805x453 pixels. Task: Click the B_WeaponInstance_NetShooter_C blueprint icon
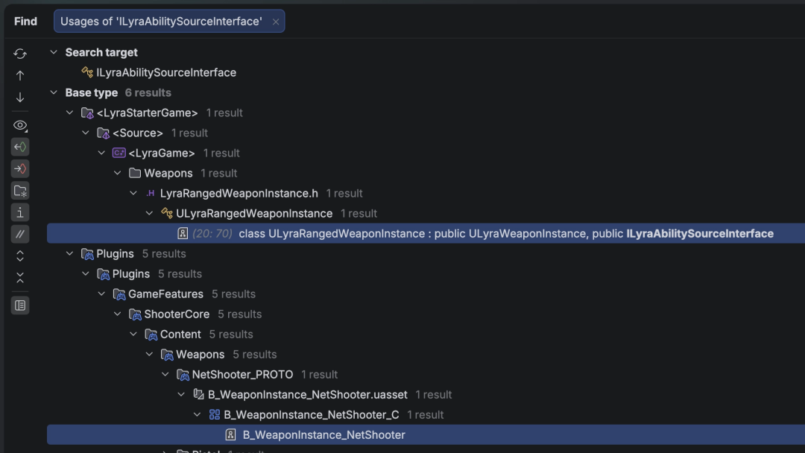215,414
